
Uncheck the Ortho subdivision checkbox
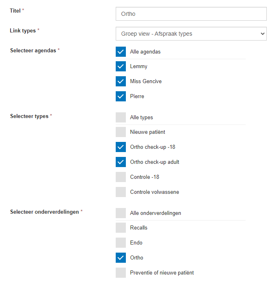click(x=121, y=258)
